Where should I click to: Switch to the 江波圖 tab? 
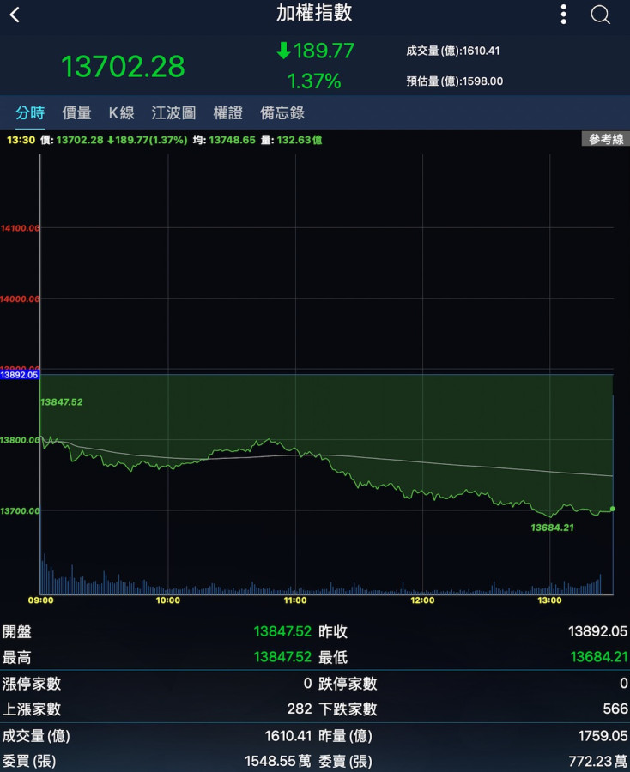[x=173, y=112]
